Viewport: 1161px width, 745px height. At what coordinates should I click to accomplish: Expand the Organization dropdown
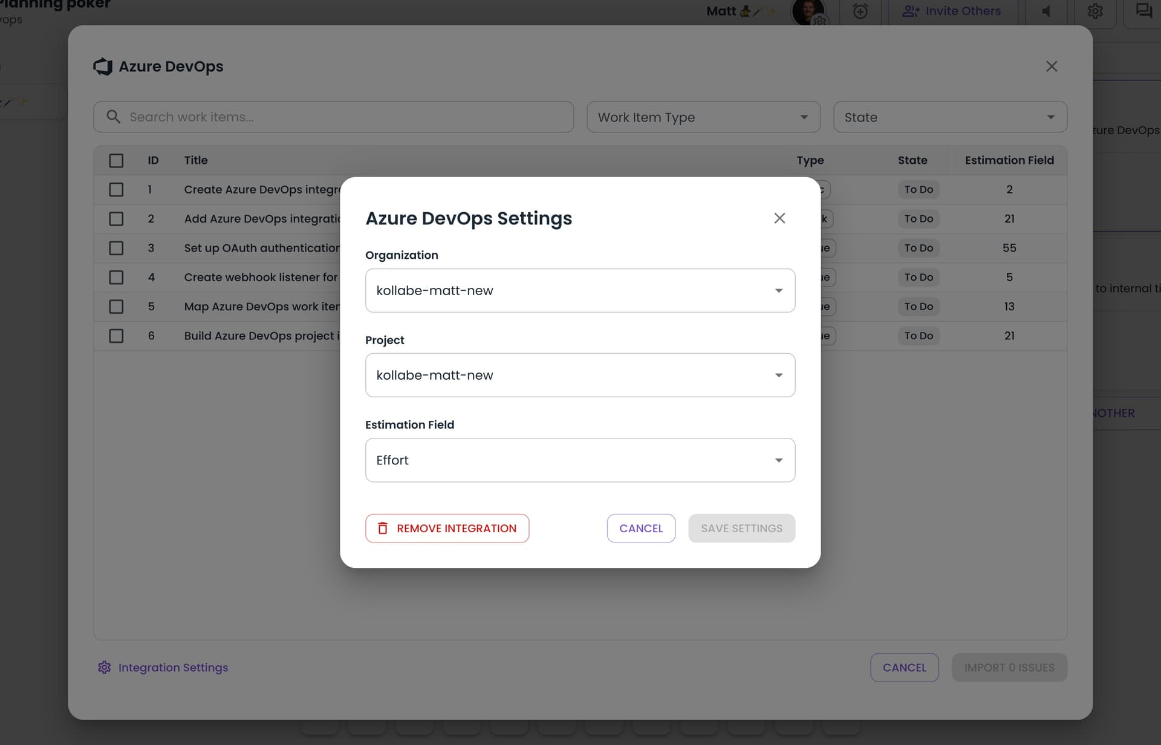coord(579,291)
